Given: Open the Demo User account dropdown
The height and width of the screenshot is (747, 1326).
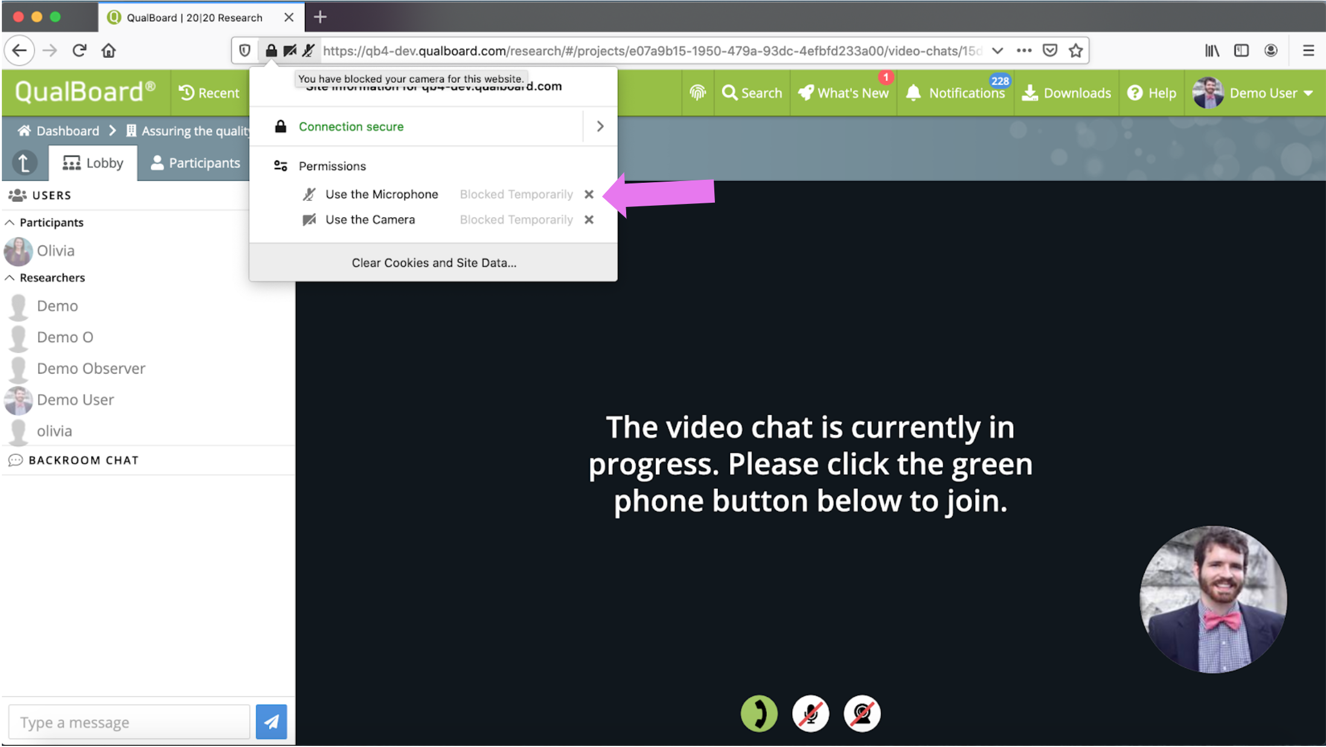Looking at the screenshot, I should [x=1254, y=93].
